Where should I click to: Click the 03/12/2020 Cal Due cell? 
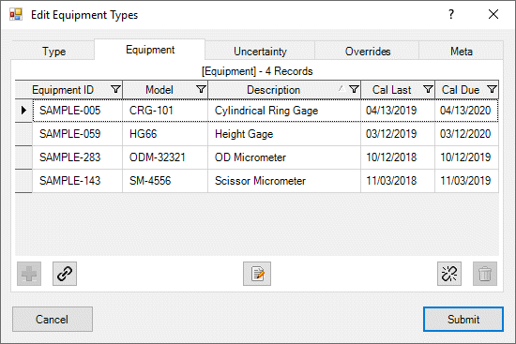click(x=466, y=134)
